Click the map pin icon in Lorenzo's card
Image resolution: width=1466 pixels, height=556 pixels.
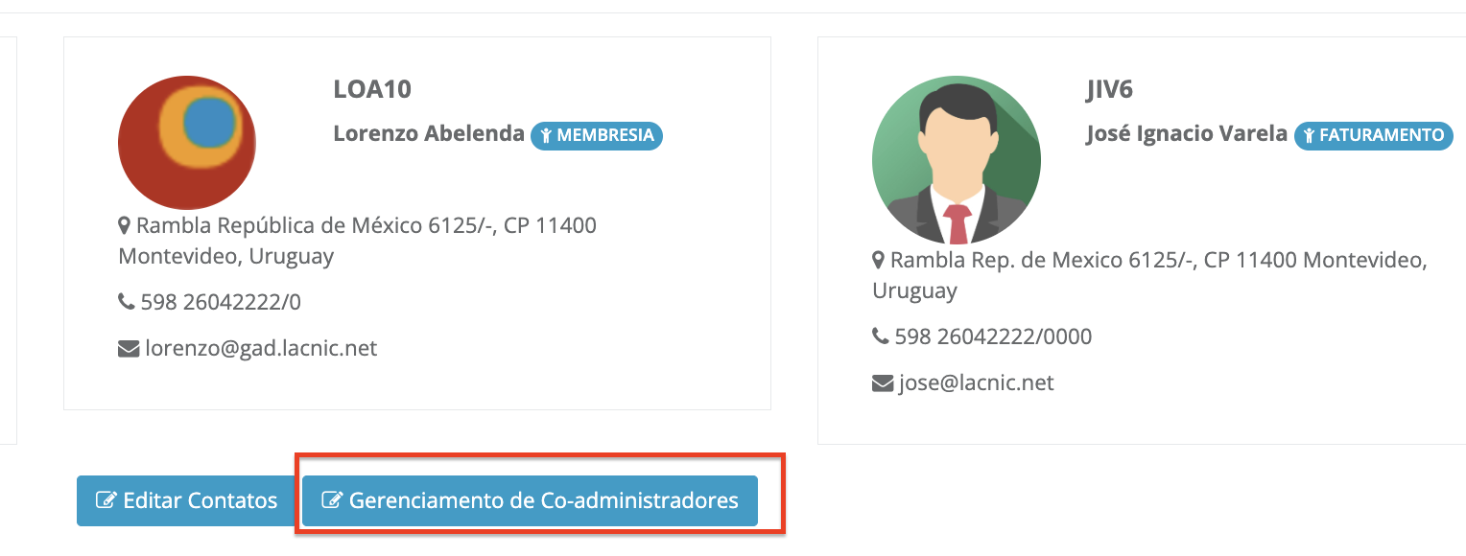[x=125, y=226]
